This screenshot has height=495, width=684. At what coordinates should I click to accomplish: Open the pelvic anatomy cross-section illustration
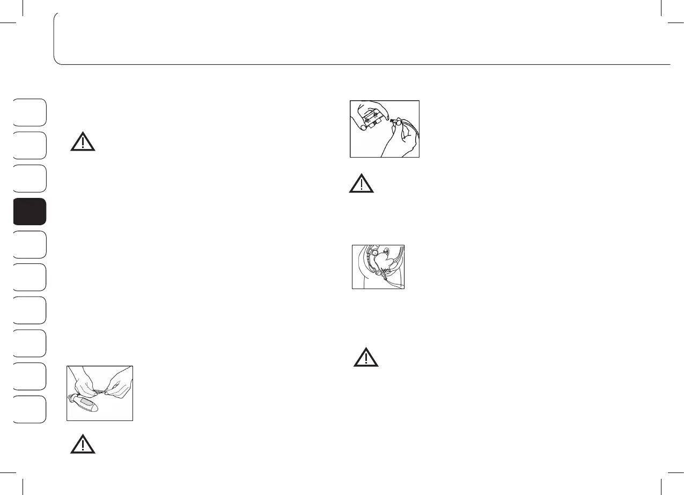point(378,267)
